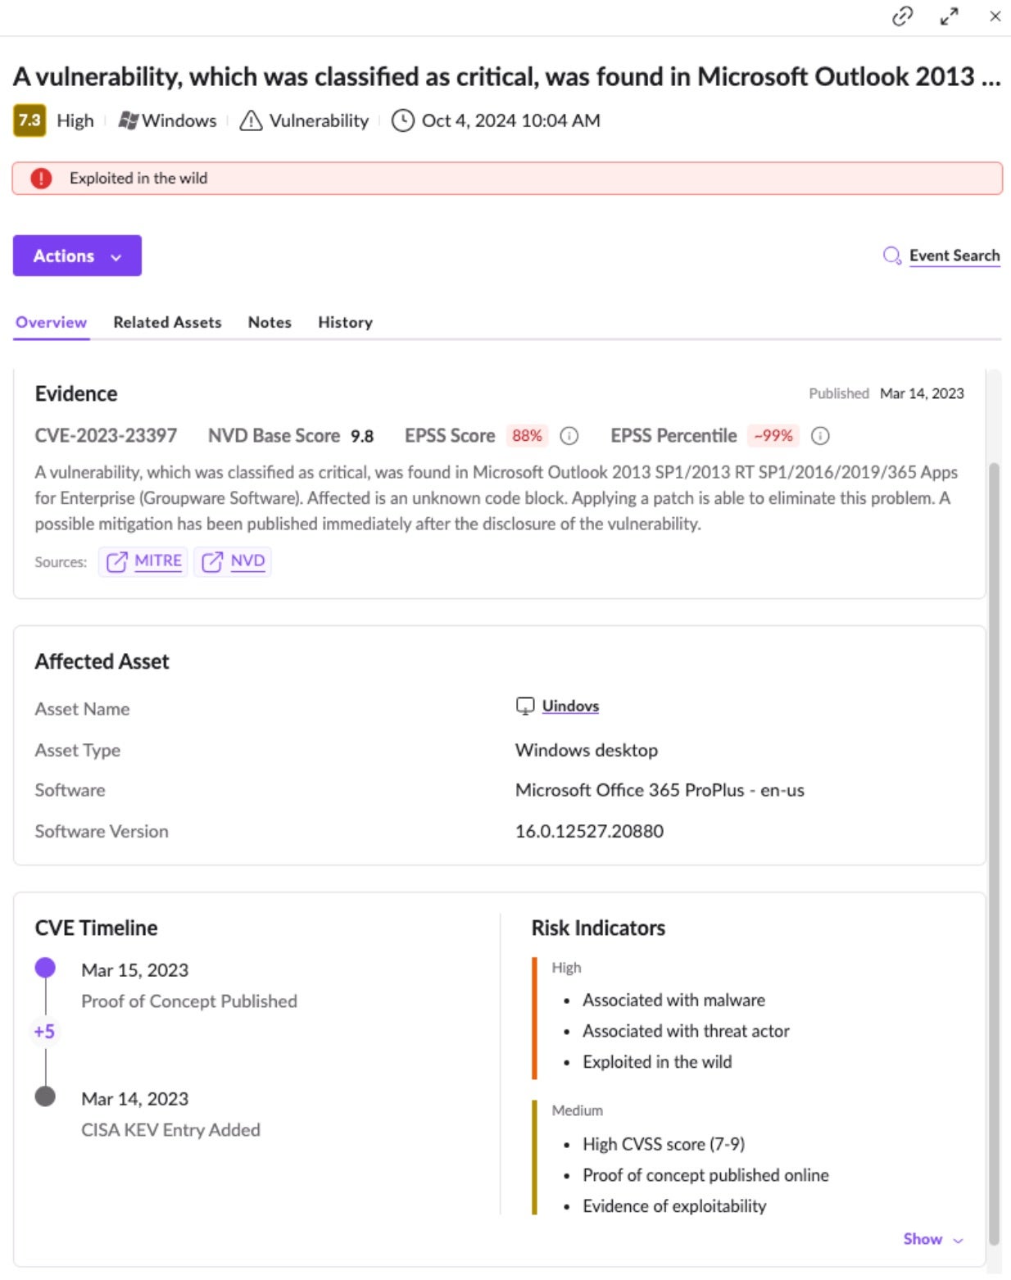Click the Uindovs desktop asset icon

[524, 706]
